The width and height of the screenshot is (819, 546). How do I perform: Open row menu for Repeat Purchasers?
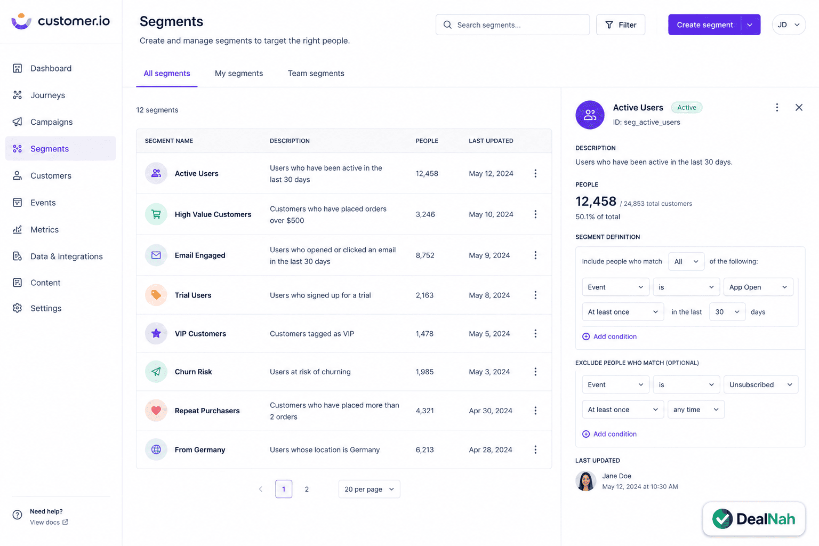coord(535,411)
